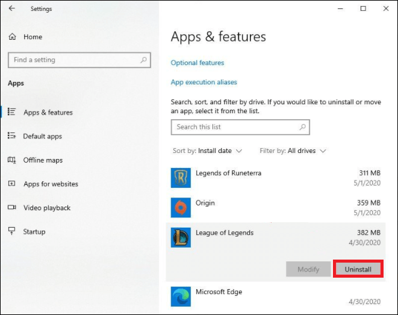
Task: Click the Offline maps sidebar icon
Action: [11, 160]
